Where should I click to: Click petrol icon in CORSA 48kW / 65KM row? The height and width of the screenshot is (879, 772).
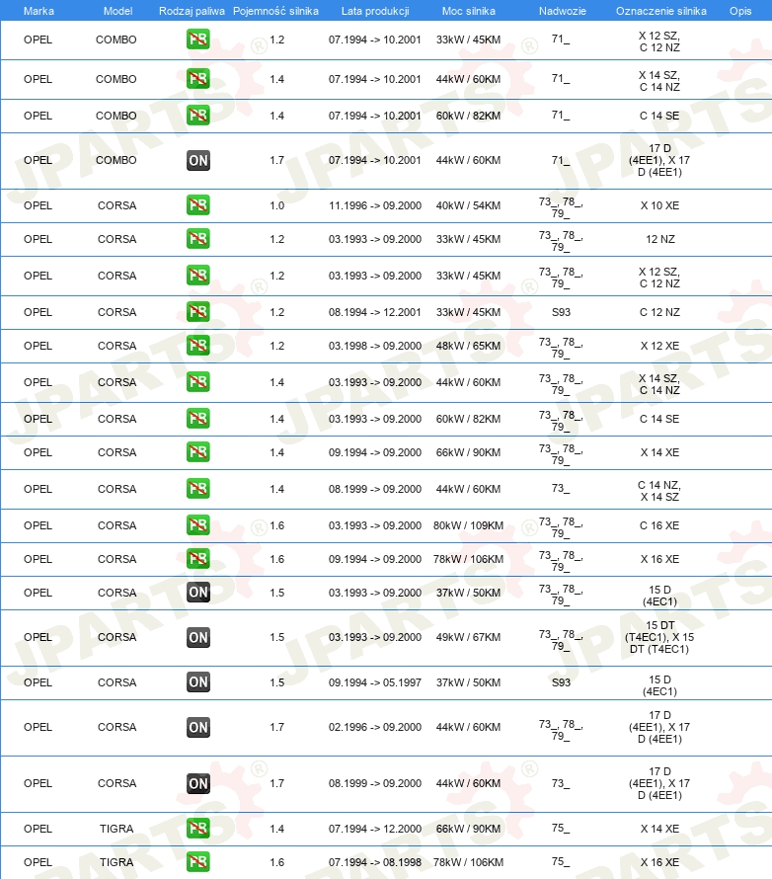point(197,346)
